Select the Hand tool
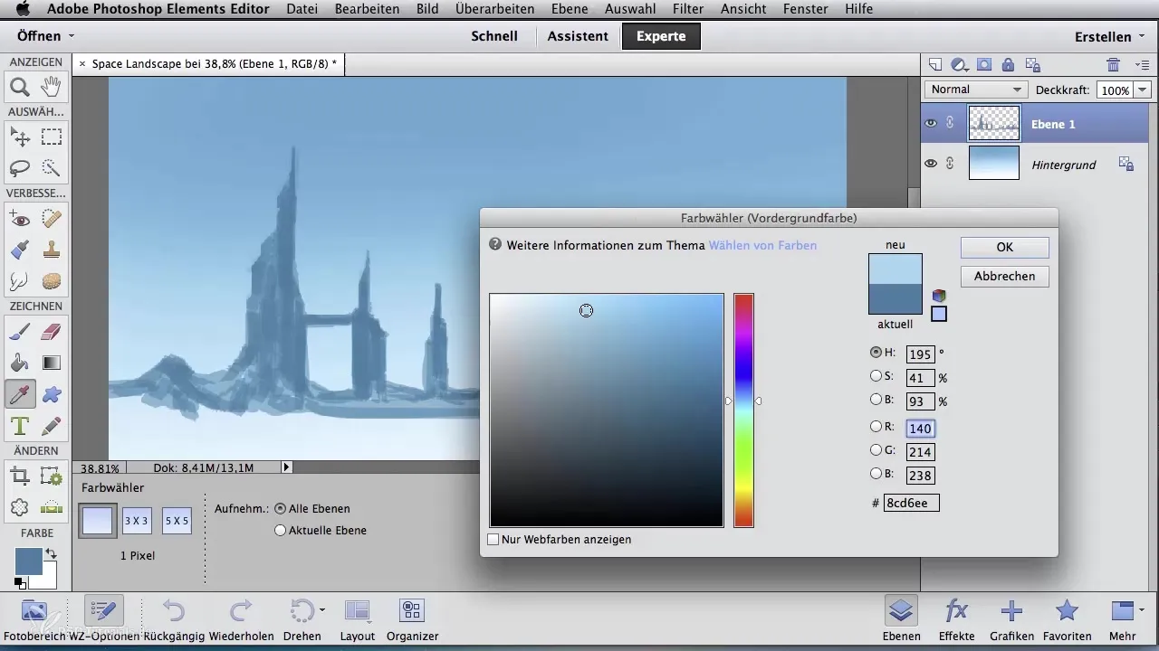 [x=52, y=87]
